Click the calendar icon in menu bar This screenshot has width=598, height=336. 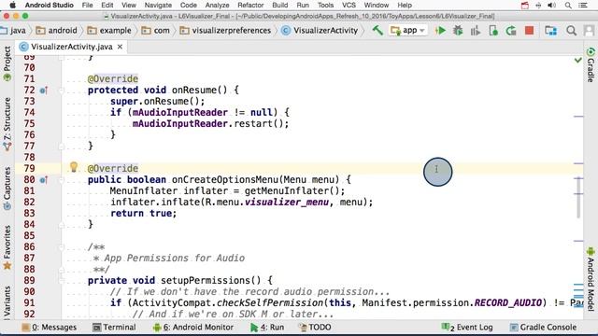tap(525, 6)
